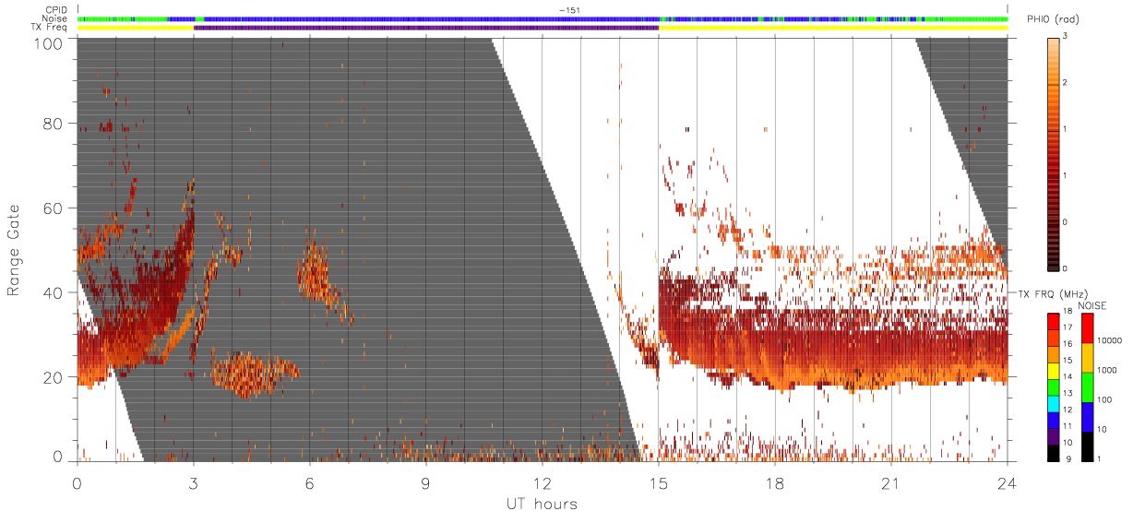This screenshot has width=1133, height=523.
Task: Select the red swatch atop NOISE legend
Action: pos(1086,328)
